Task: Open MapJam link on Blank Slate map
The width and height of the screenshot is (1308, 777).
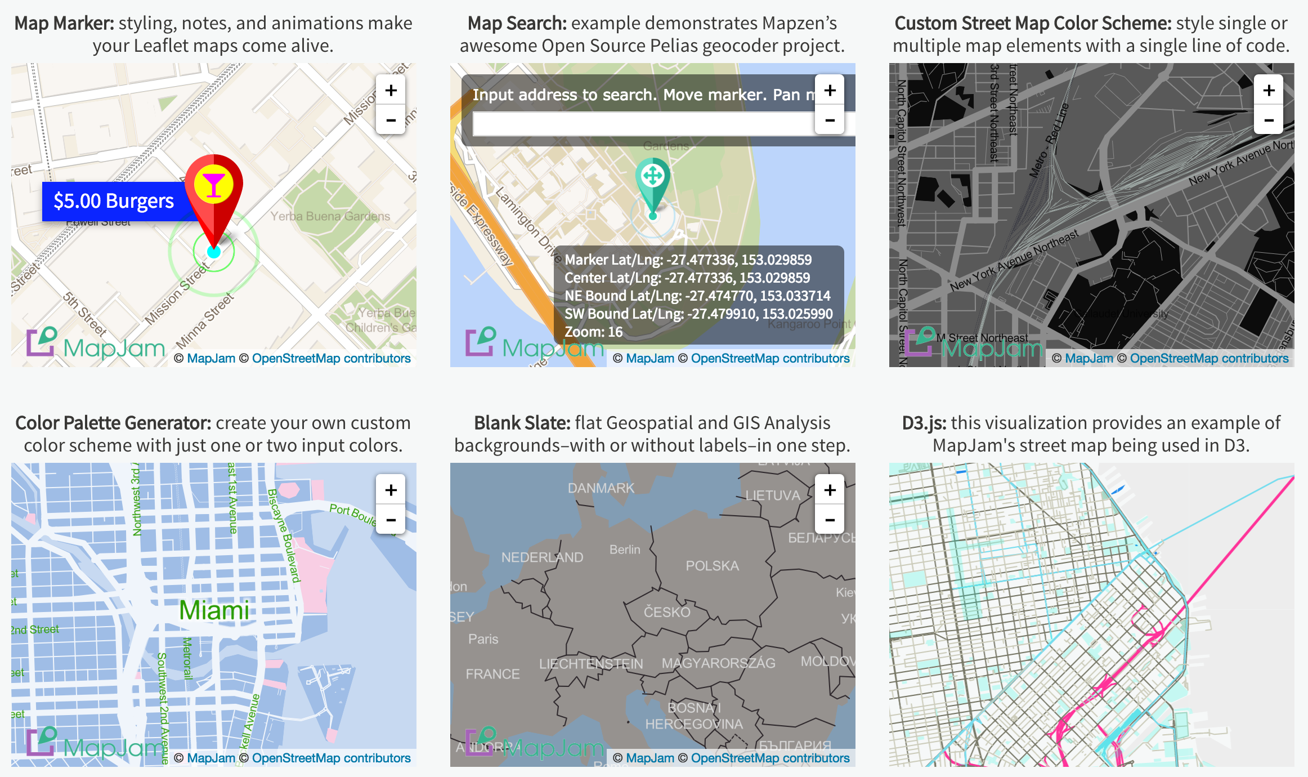Action: (649, 758)
